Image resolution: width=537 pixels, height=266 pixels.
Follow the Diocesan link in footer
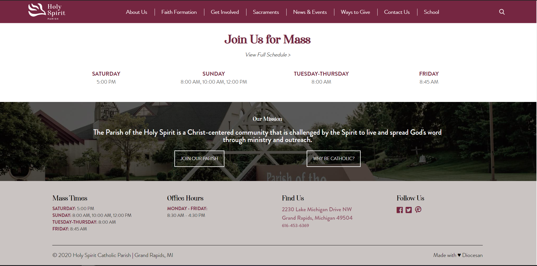pyautogui.click(x=472, y=255)
